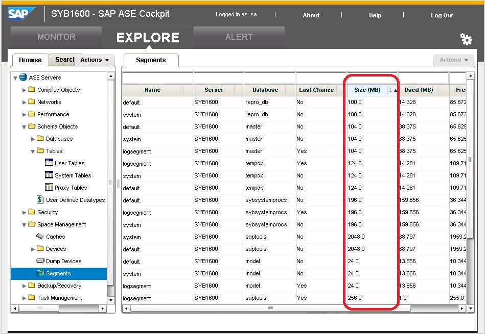The height and width of the screenshot is (334, 485).
Task: Sort by the Name column header
Action: pyautogui.click(x=153, y=90)
